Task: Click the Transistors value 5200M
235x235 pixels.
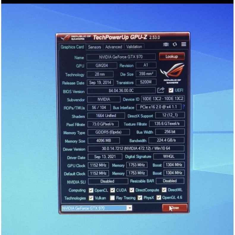Action: [146, 82]
